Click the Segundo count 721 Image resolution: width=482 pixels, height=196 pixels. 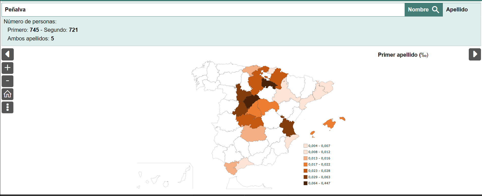pos(73,30)
